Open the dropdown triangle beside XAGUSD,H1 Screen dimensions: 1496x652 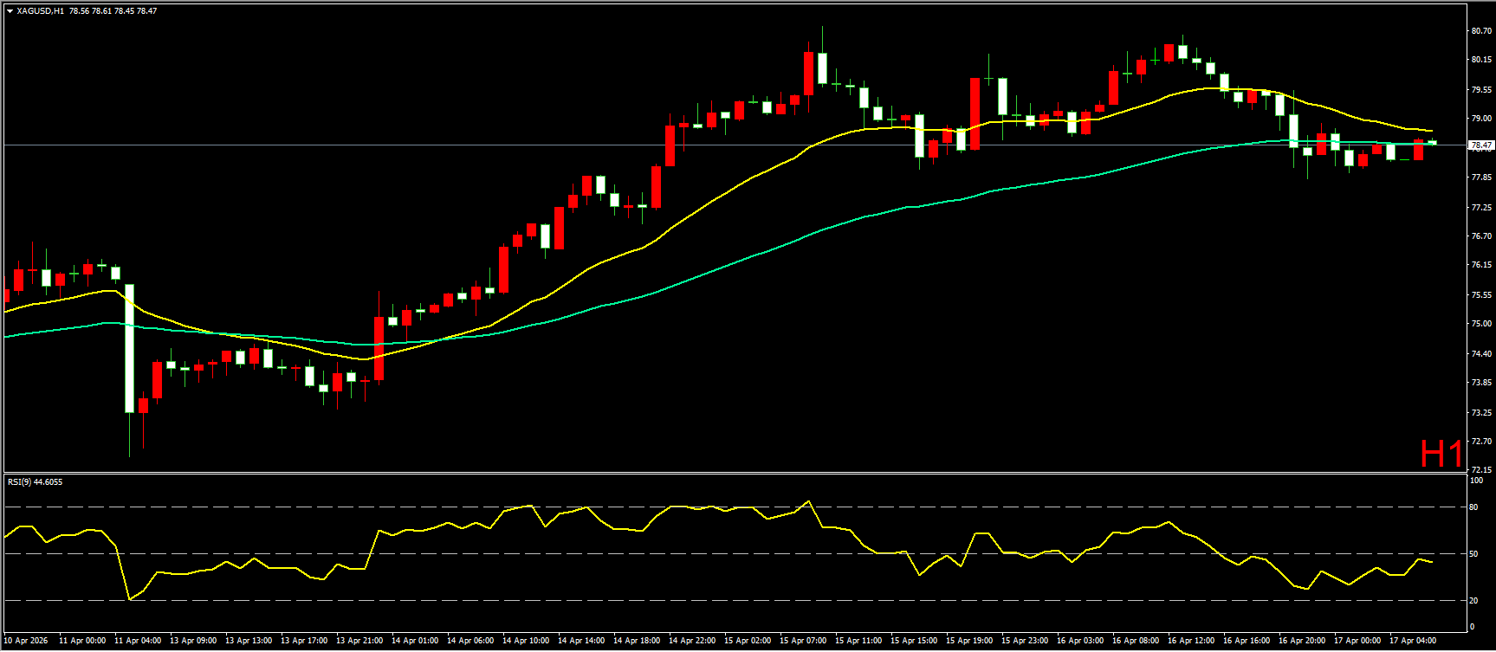tap(10, 11)
